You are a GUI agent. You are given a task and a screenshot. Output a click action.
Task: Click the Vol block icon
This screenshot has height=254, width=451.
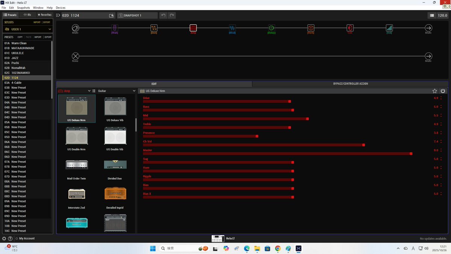click(389, 28)
